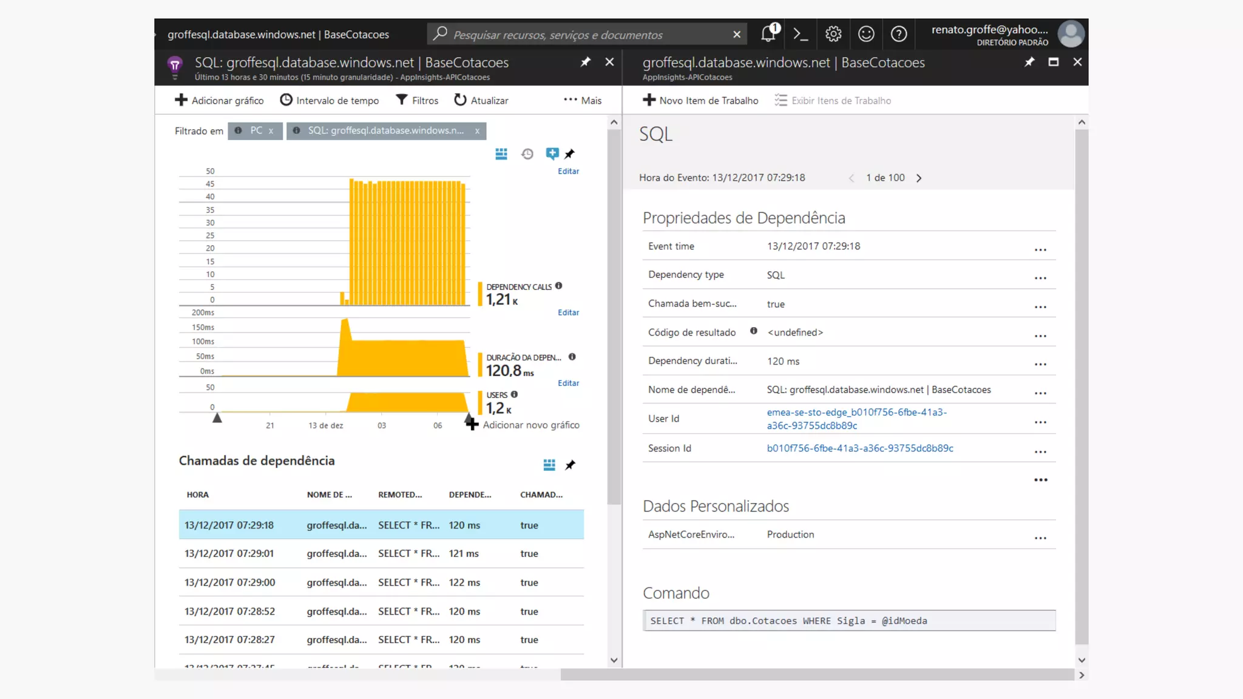Open the notifications bell icon

pos(768,34)
